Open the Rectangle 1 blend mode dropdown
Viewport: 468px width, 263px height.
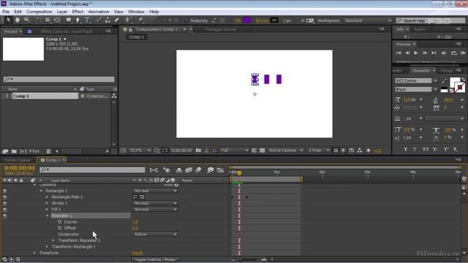coord(155,191)
